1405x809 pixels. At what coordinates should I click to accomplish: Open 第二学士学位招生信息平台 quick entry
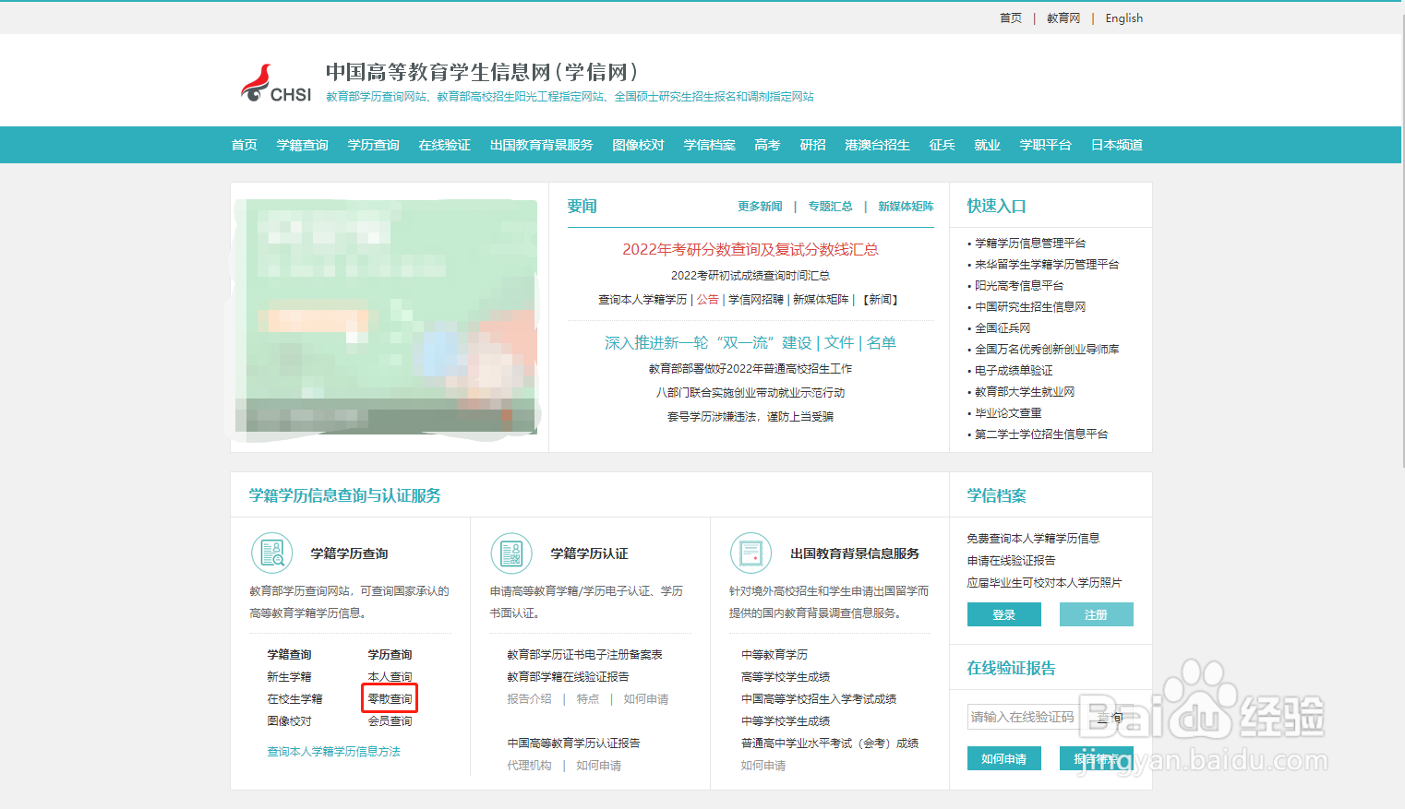coord(1041,434)
